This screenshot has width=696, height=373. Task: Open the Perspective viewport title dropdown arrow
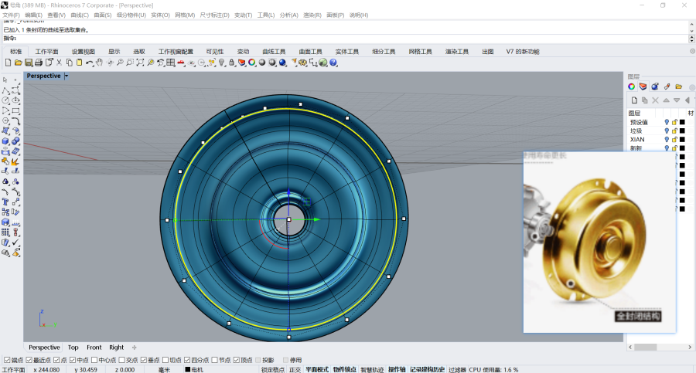(67, 76)
